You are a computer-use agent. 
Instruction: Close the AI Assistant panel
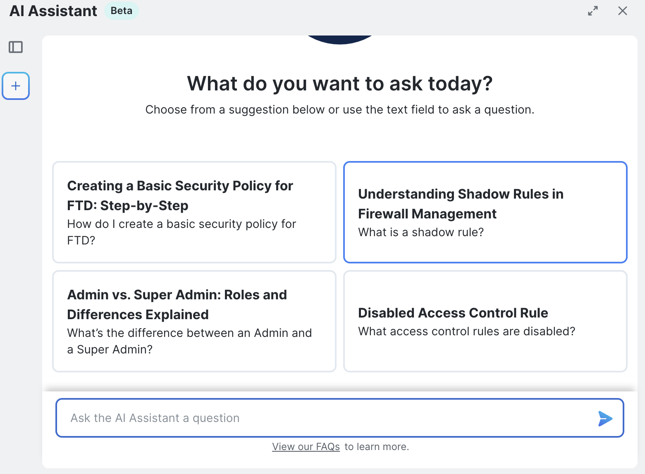[x=622, y=11]
